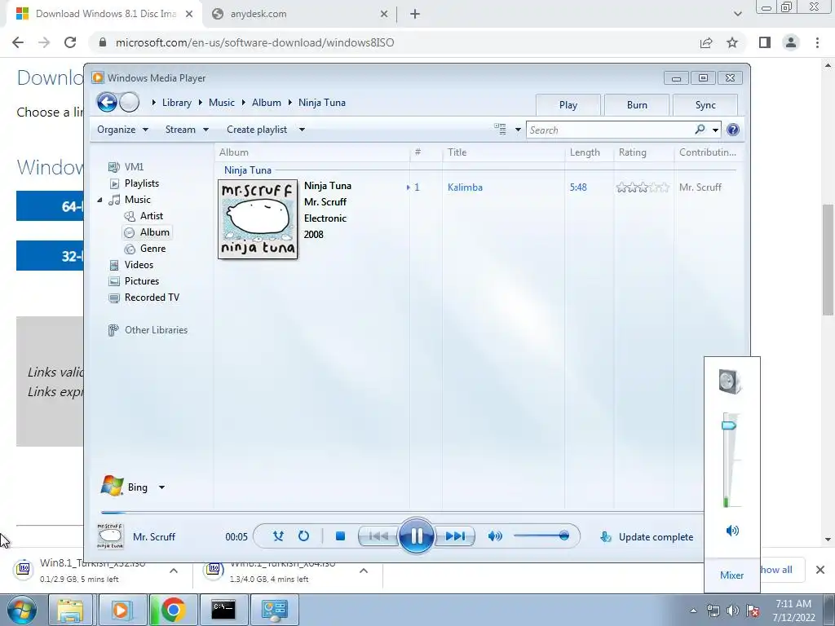Open the Play tab

[568, 105]
